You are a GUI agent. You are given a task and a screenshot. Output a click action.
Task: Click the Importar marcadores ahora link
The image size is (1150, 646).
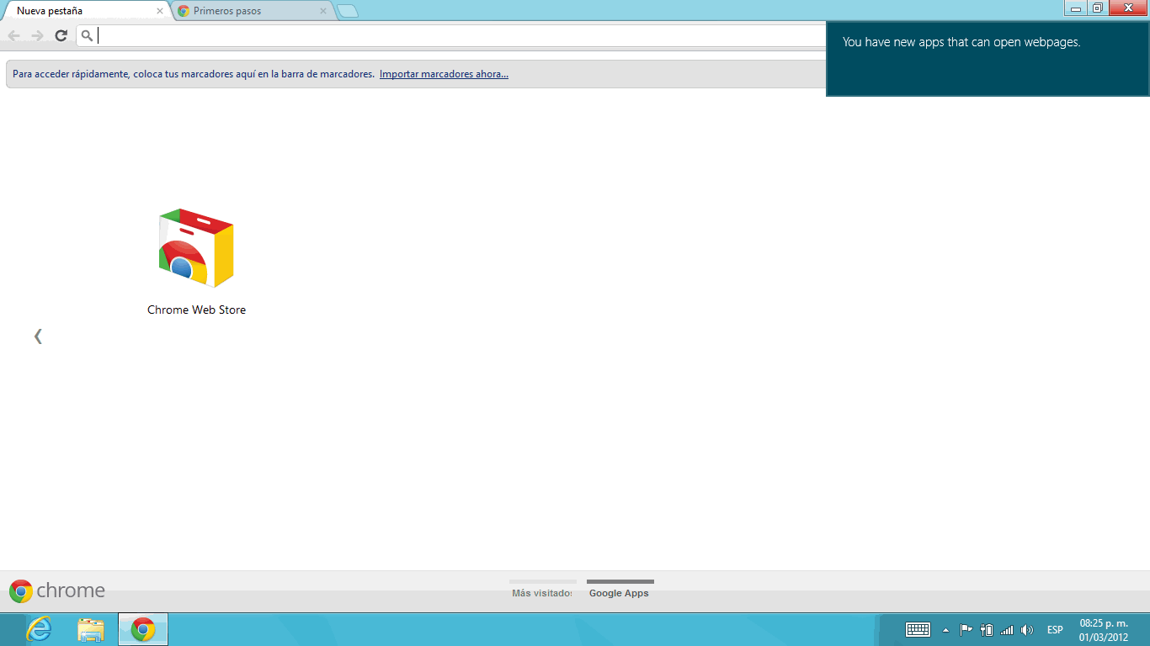pos(444,74)
